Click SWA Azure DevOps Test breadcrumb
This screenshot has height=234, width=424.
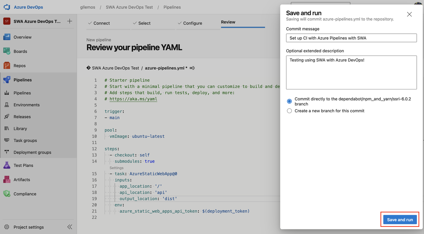[x=129, y=7]
